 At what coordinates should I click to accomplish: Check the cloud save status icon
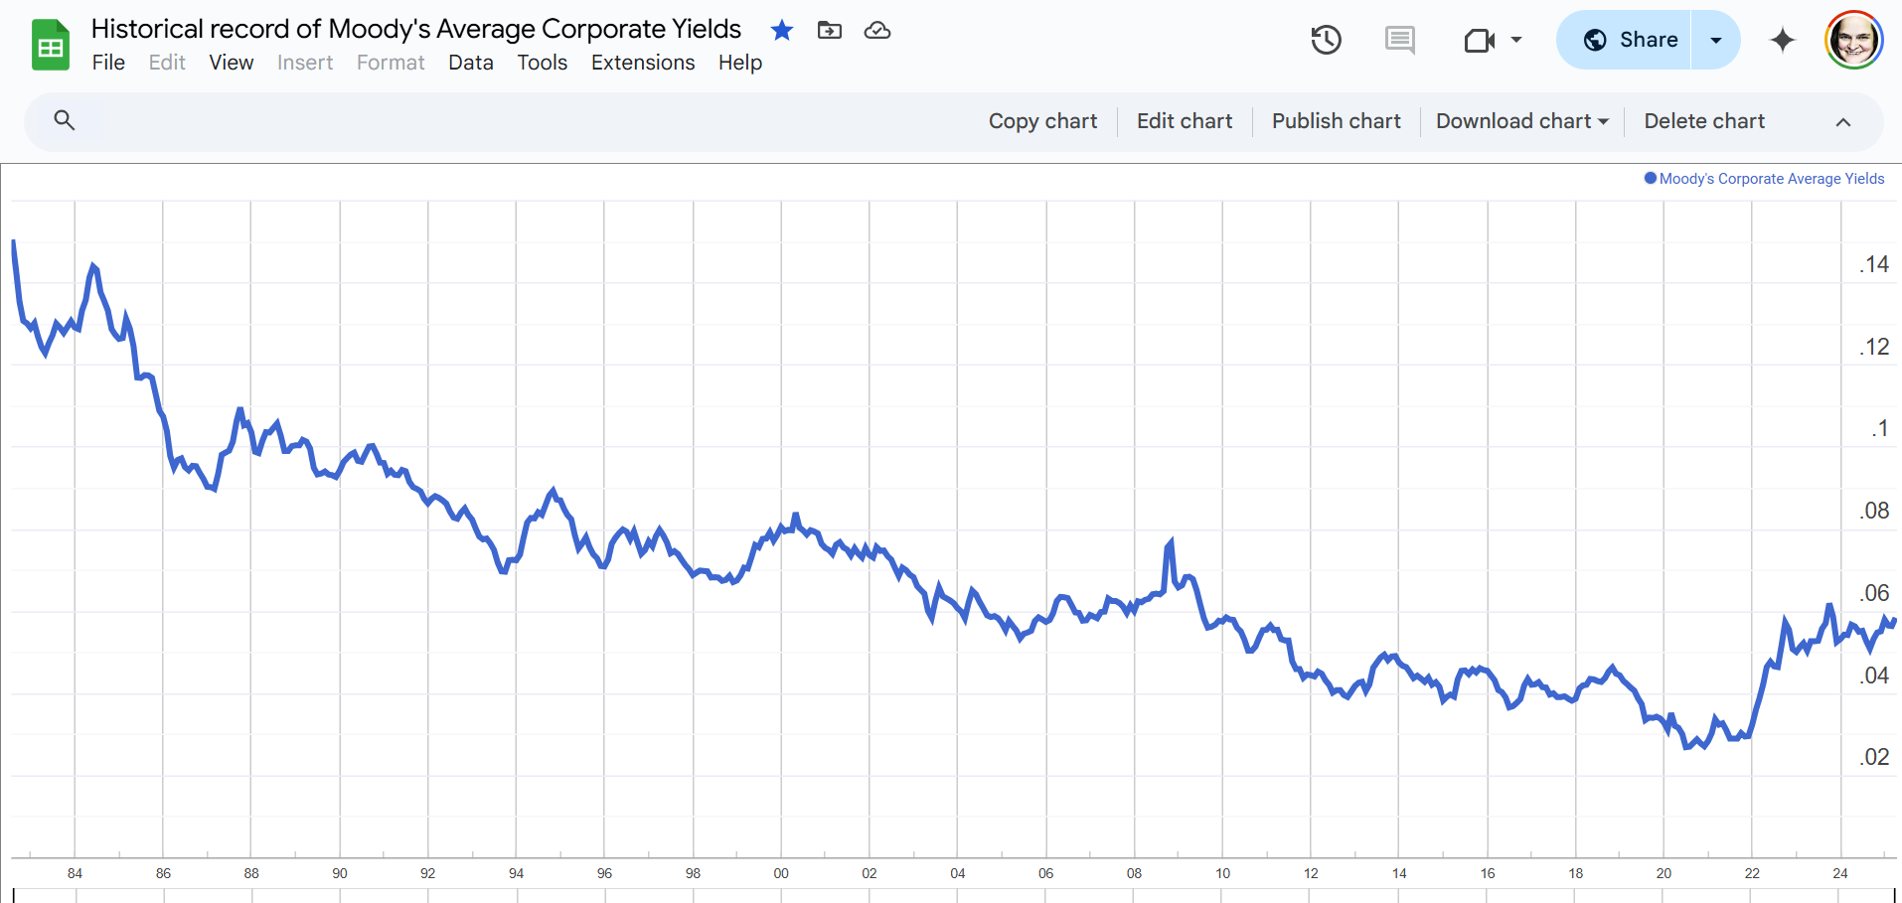click(x=877, y=31)
